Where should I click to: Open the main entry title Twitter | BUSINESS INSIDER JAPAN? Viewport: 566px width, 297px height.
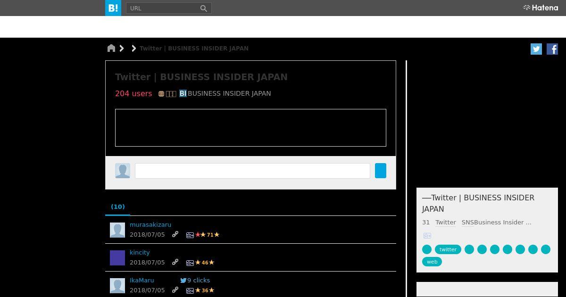click(x=201, y=77)
